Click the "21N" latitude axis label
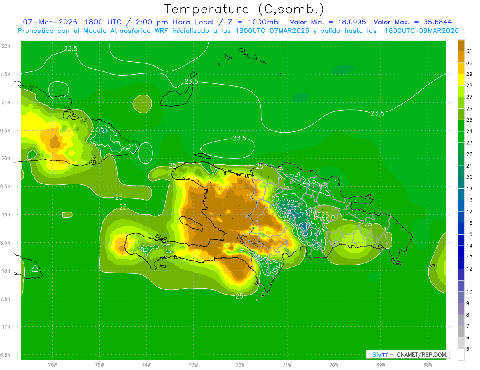 tap(6, 103)
